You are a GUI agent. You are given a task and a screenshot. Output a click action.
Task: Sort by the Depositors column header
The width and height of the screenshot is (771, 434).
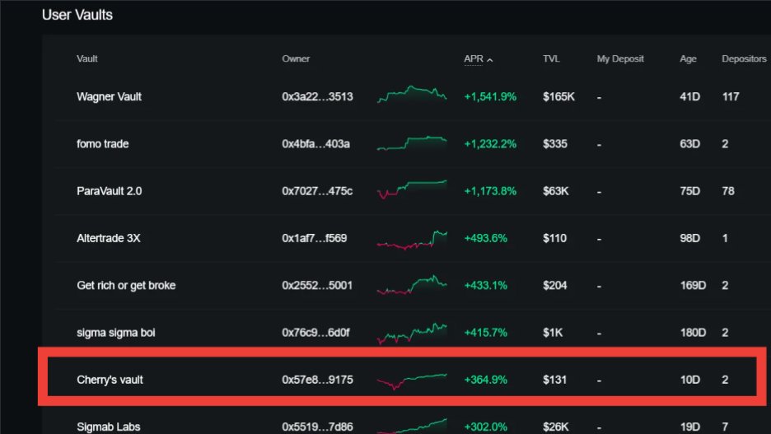click(744, 58)
